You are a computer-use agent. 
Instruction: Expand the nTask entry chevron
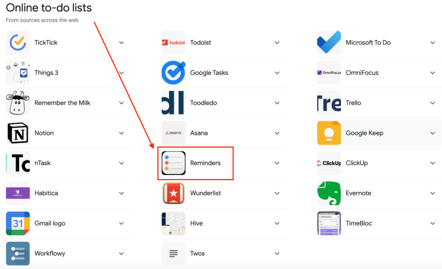[x=121, y=163]
